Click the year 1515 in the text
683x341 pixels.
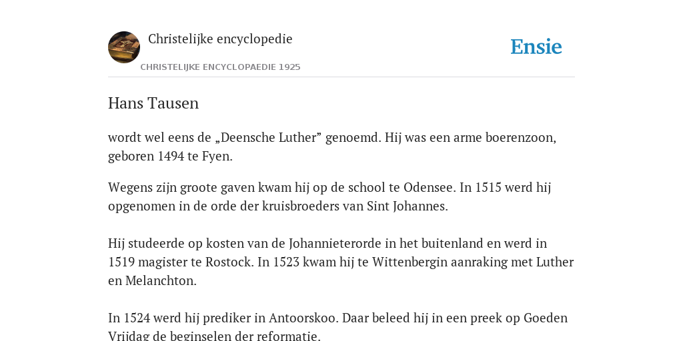click(488, 187)
